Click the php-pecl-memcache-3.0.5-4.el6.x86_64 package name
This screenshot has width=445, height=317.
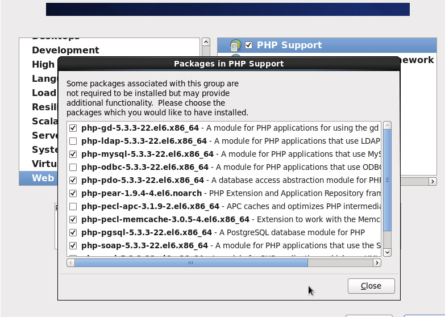coord(165,219)
